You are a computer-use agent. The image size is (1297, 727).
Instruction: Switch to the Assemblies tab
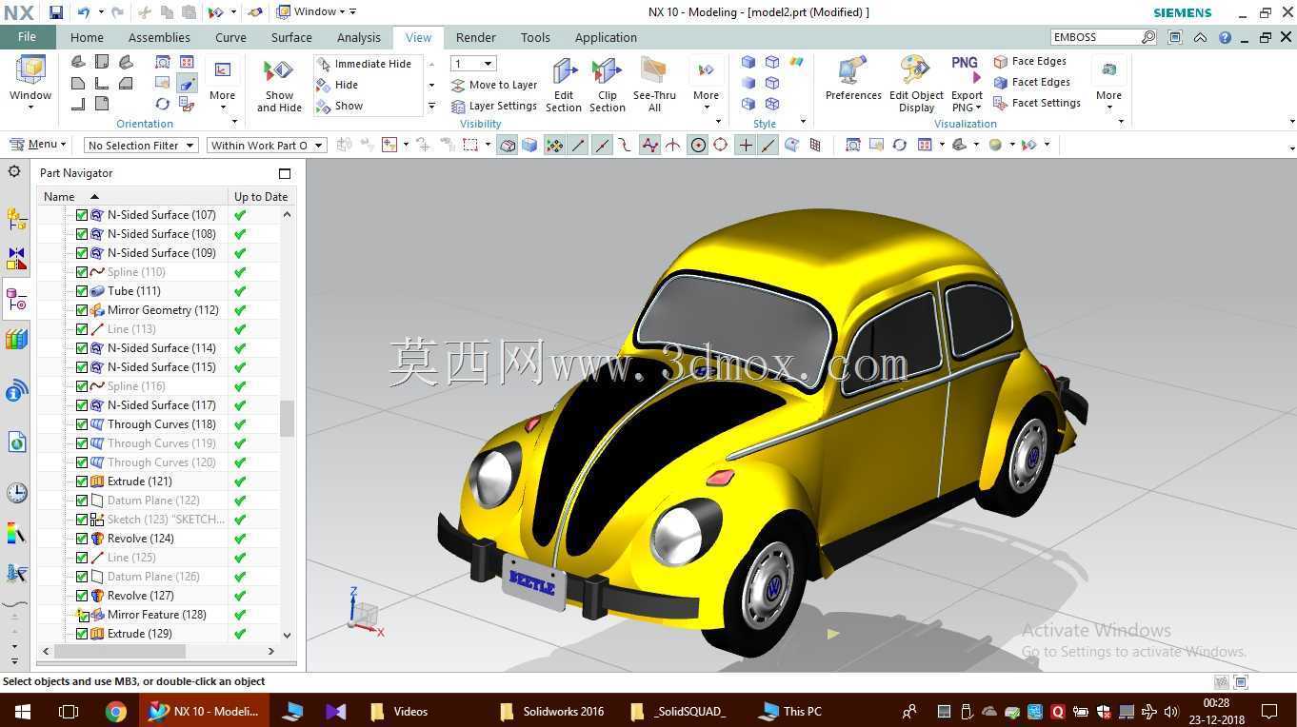pos(159,37)
